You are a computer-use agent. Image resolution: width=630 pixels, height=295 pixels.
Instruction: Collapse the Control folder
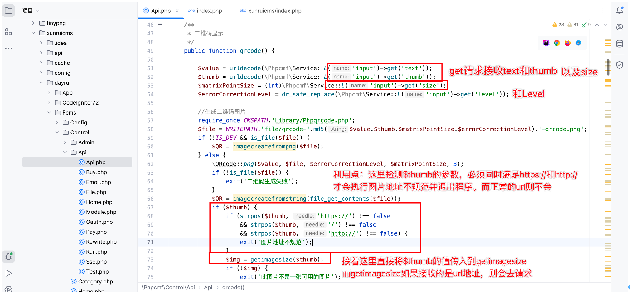point(57,133)
